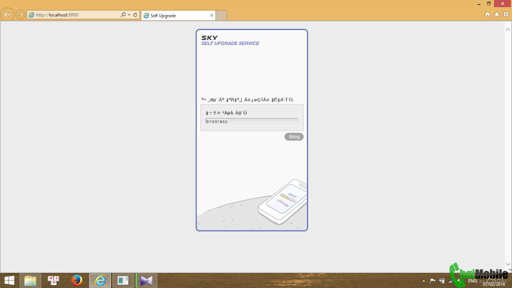
Task: Open Action Center flag in tray
Action: tap(432, 281)
